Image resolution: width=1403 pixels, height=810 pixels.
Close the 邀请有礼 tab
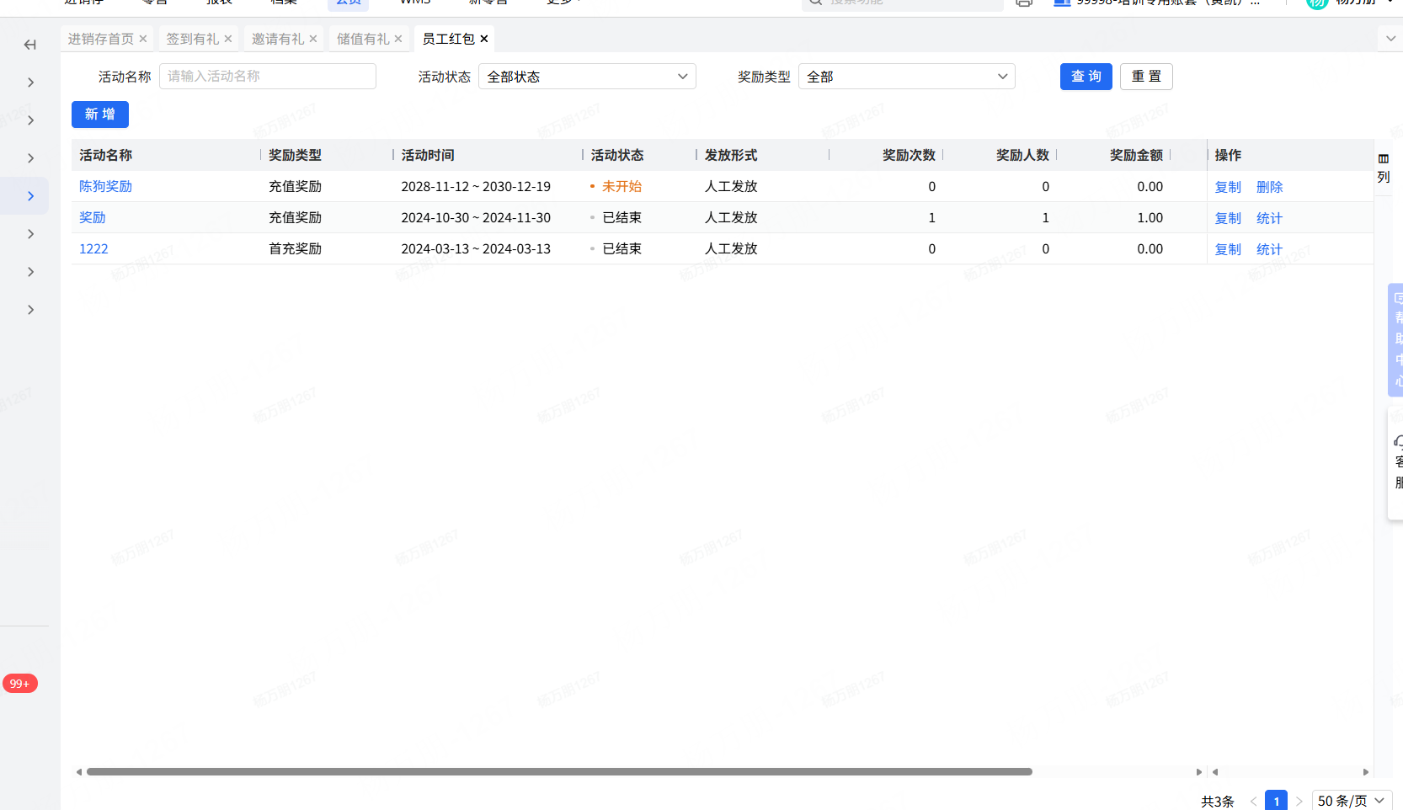click(x=313, y=39)
